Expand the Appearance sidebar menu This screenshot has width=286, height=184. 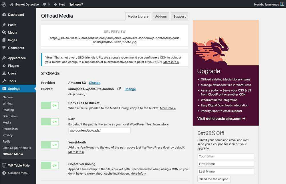tap(17, 58)
